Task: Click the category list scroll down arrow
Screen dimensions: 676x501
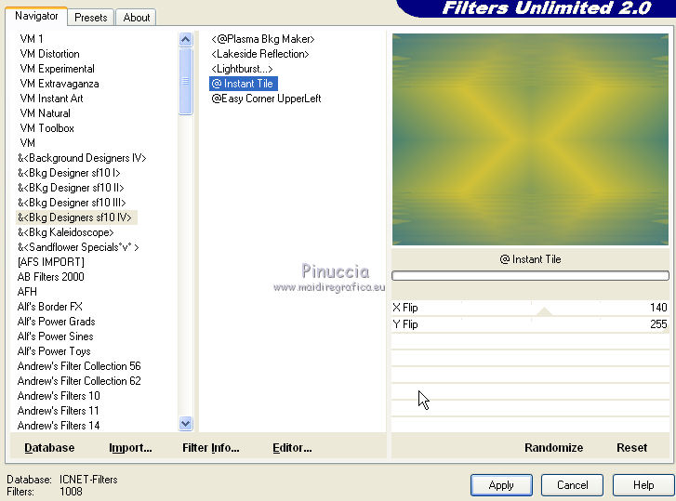Action: [185, 424]
